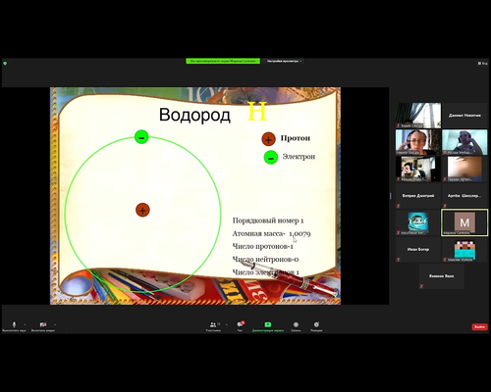This screenshot has height=392, width=491.
Task: Click the yellow H element symbol
Action: [x=257, y=112]
